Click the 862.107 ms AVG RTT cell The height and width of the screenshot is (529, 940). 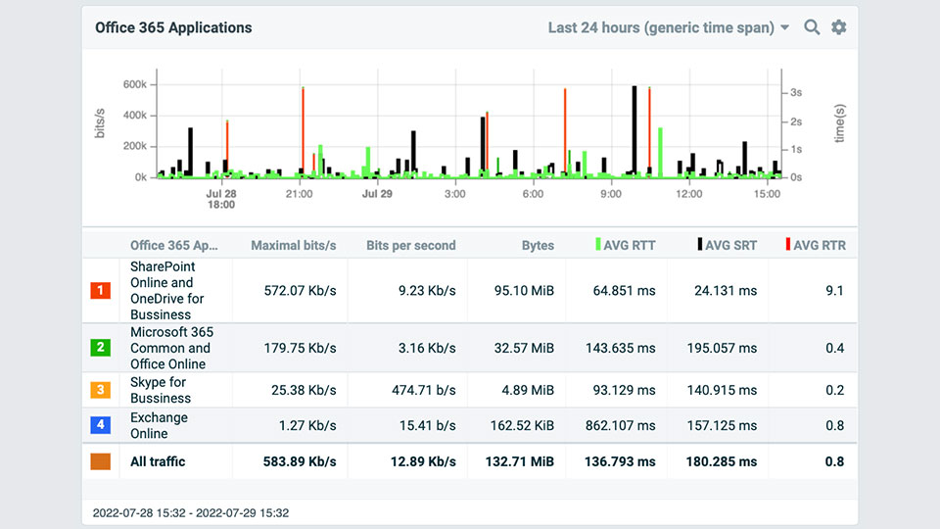[621, 425]
